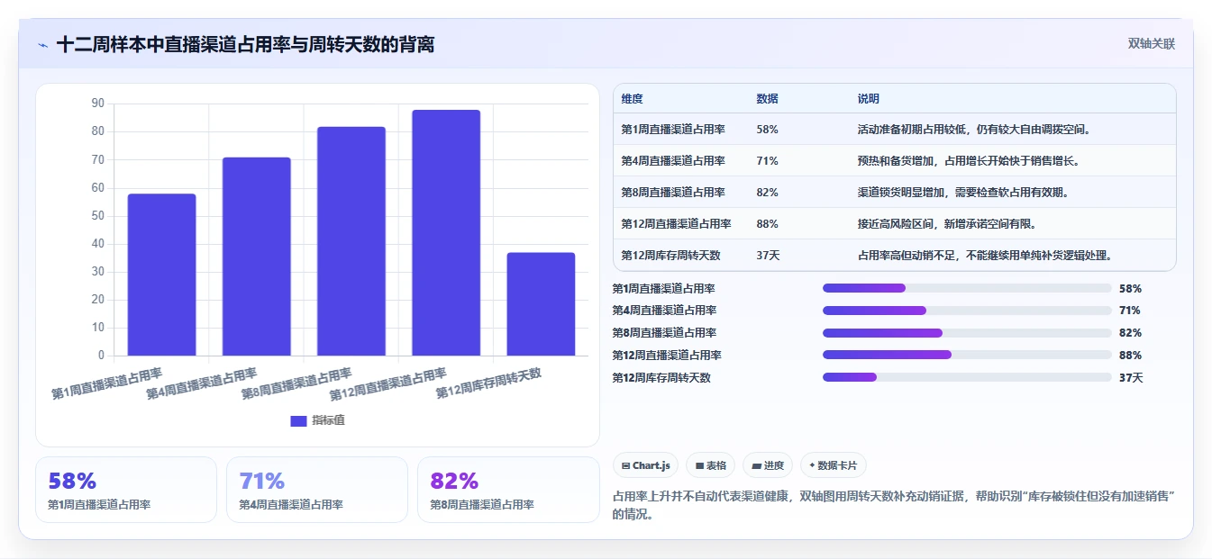The height and width of the screenshot is (559, 1212).
Task: Click the 82% value in the table
Action: (767, 193)
